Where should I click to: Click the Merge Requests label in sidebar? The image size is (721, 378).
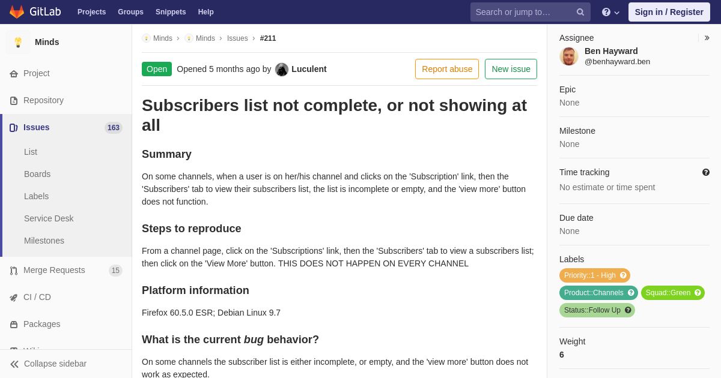(54, 270)
